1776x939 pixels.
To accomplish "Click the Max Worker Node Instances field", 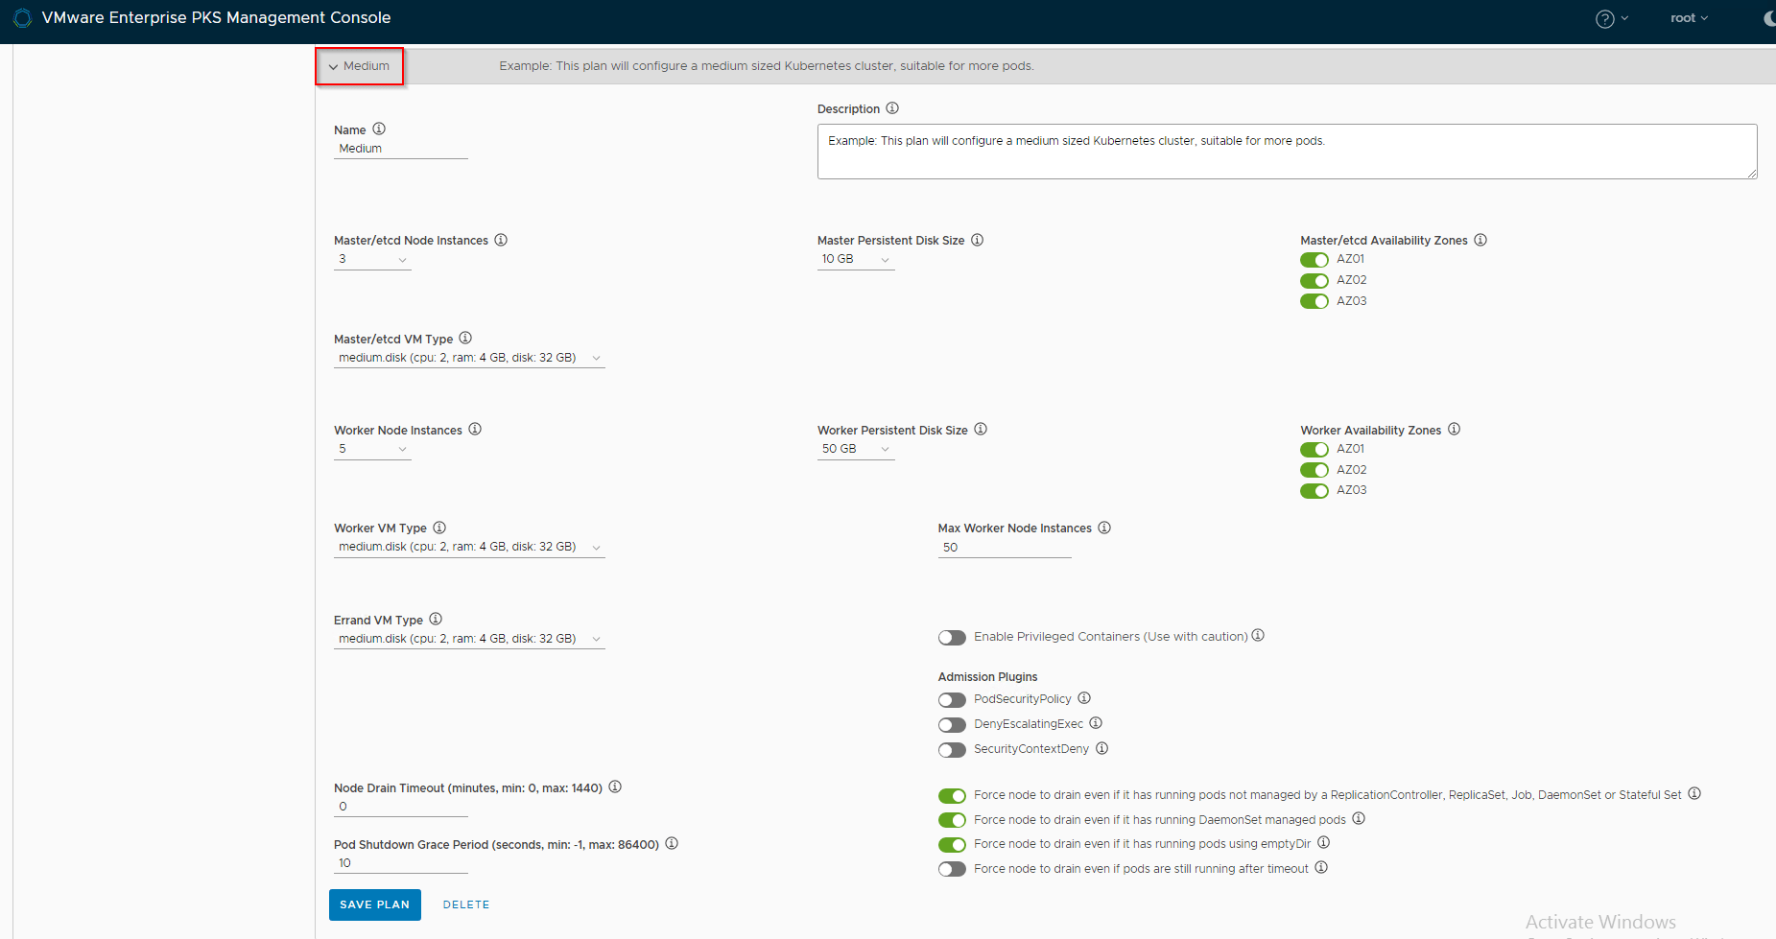I will click(1005, 548).
